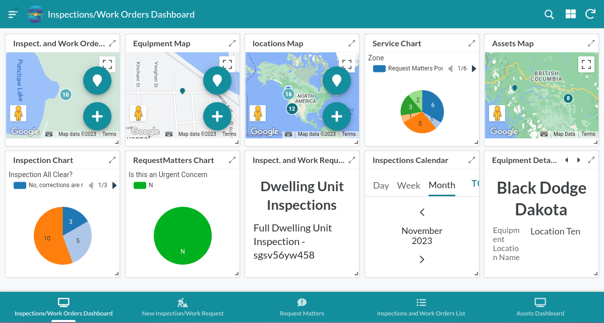This screenshot has width=604, height=323.
Task: Open the hamburger menu at top left
Action: (13, 14)
